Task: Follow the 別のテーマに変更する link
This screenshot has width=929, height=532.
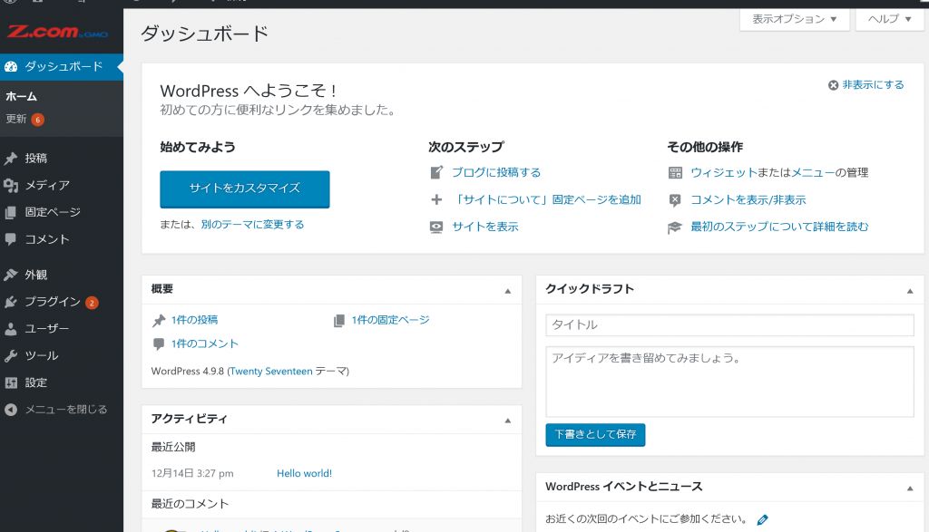Action: point(252,224)
